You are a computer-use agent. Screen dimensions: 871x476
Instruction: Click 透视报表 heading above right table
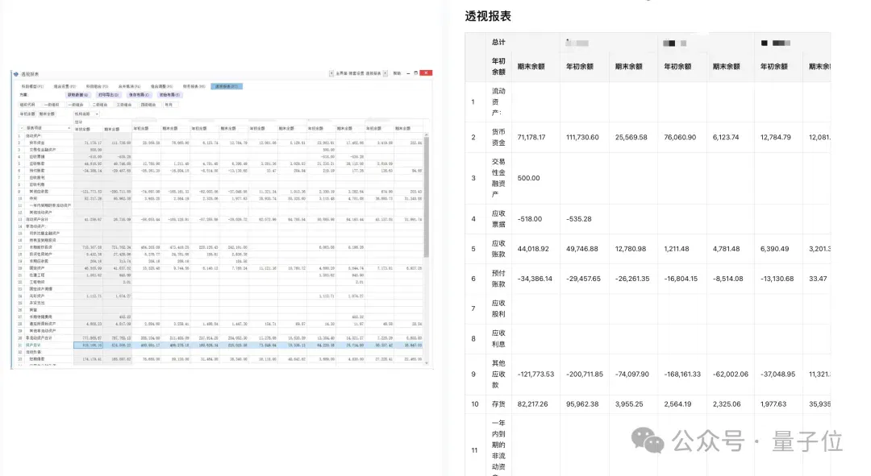(x=488, y=16)
